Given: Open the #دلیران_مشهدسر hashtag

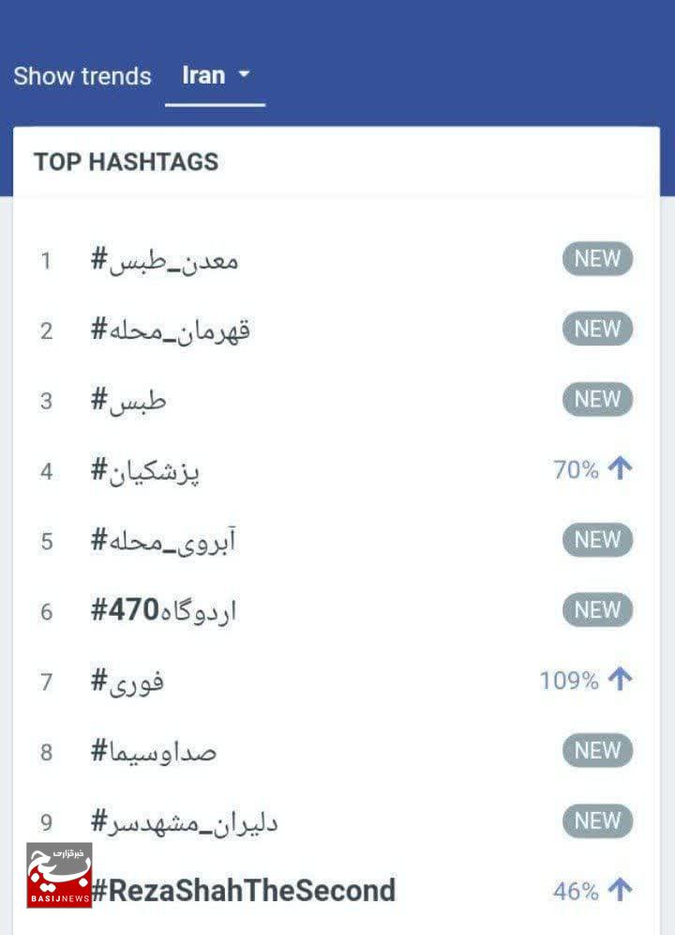Looking at the screenshot, I should coord(184,821).
